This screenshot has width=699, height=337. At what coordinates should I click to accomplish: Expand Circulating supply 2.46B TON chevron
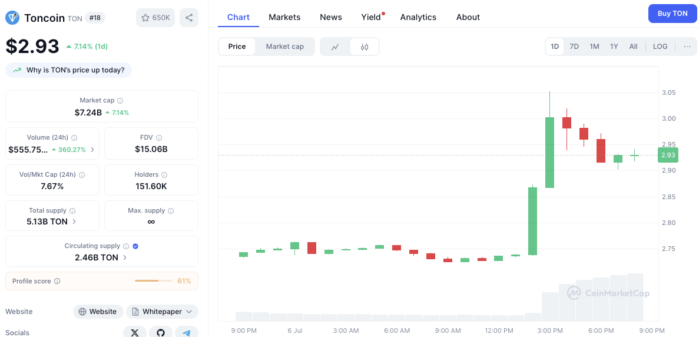pos(125,257)
